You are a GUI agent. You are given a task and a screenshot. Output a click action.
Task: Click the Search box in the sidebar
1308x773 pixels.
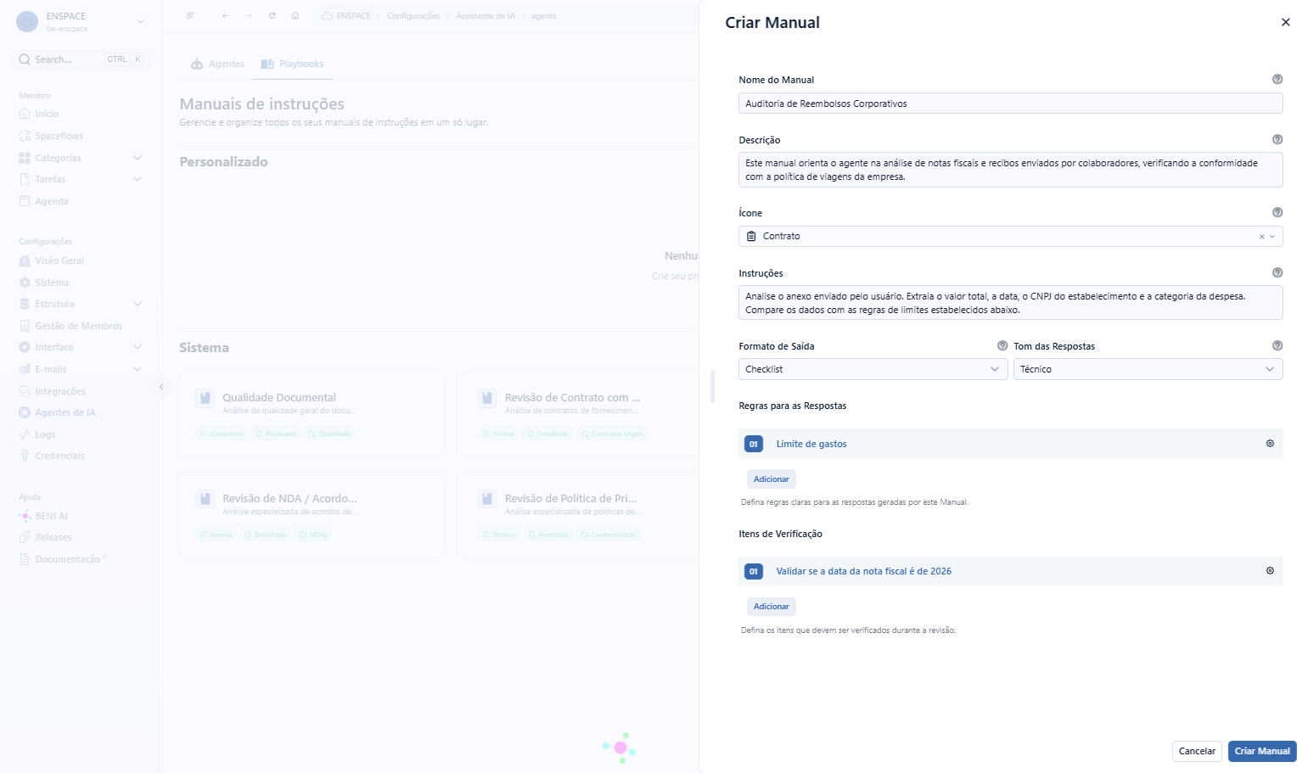coord(81,59)
